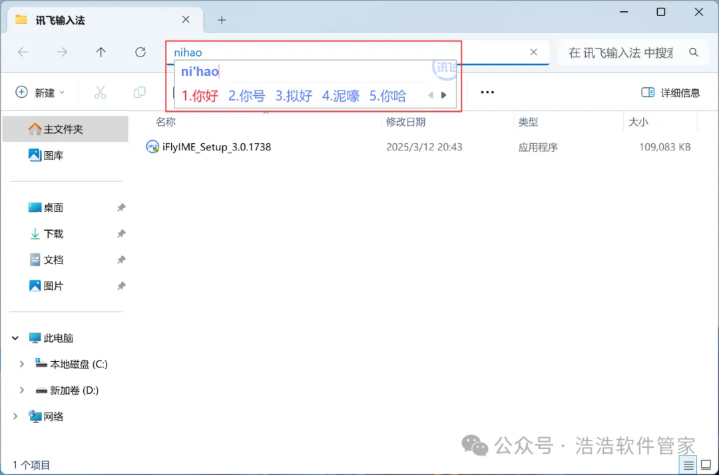Unpin 桌面 using its pin icon
This screenshot has height=475, width=719.
[121, 208]
